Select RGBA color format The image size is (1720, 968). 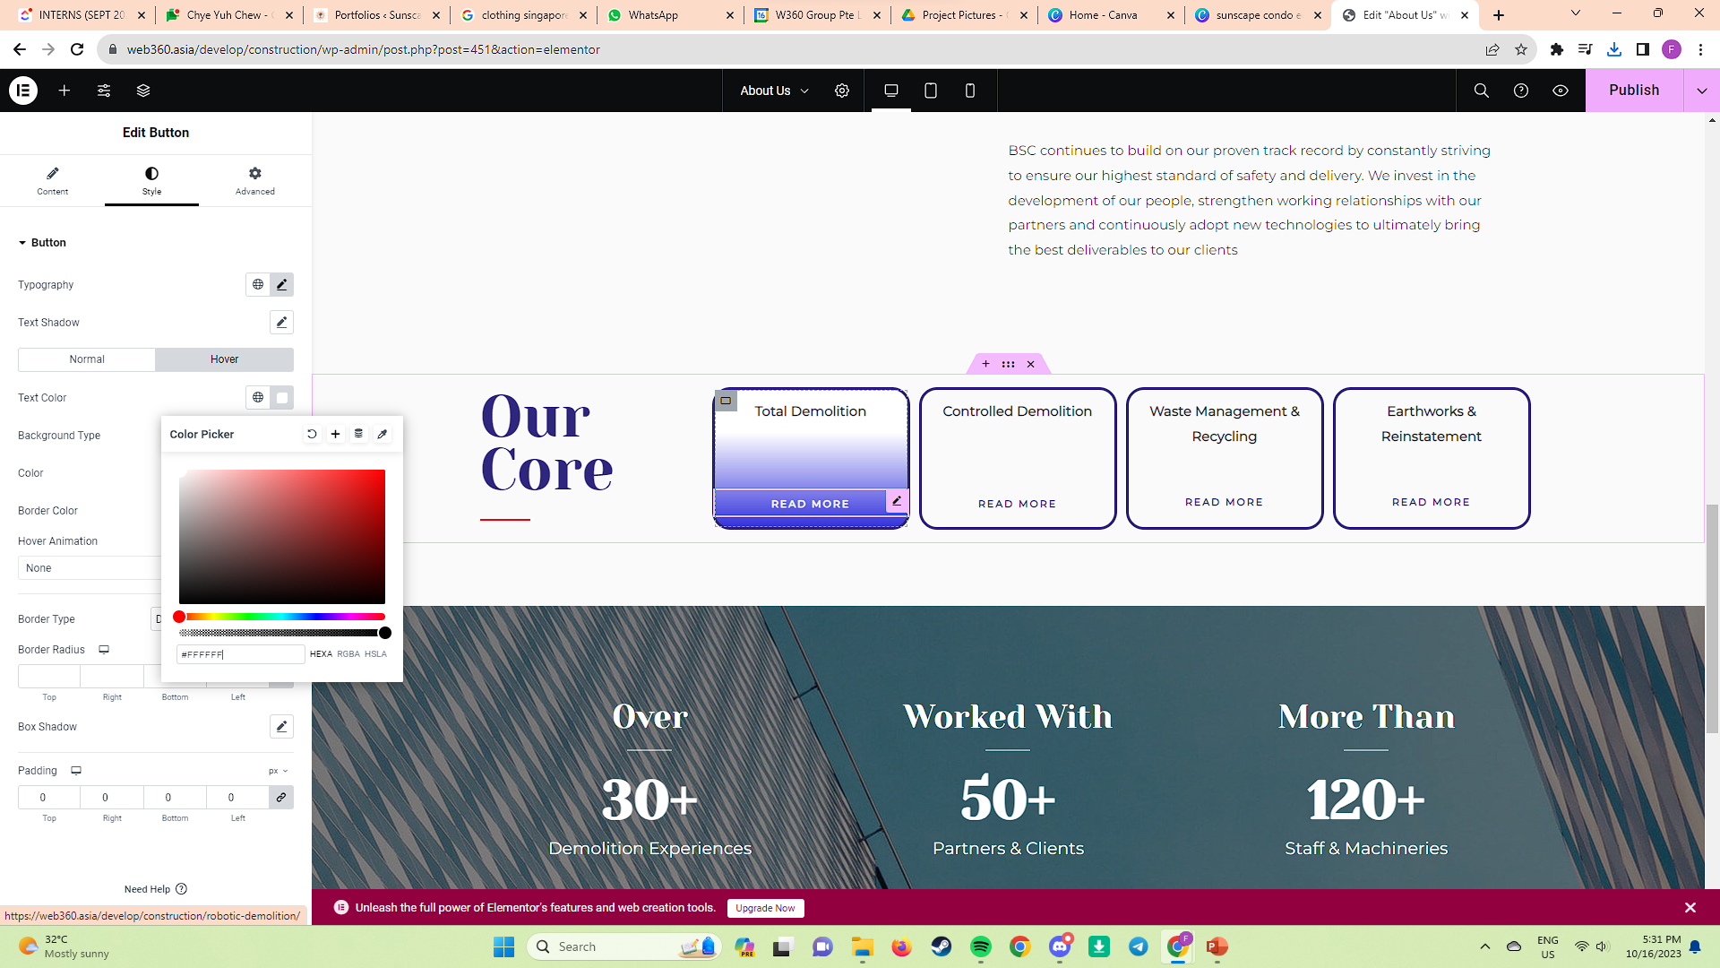348,654
